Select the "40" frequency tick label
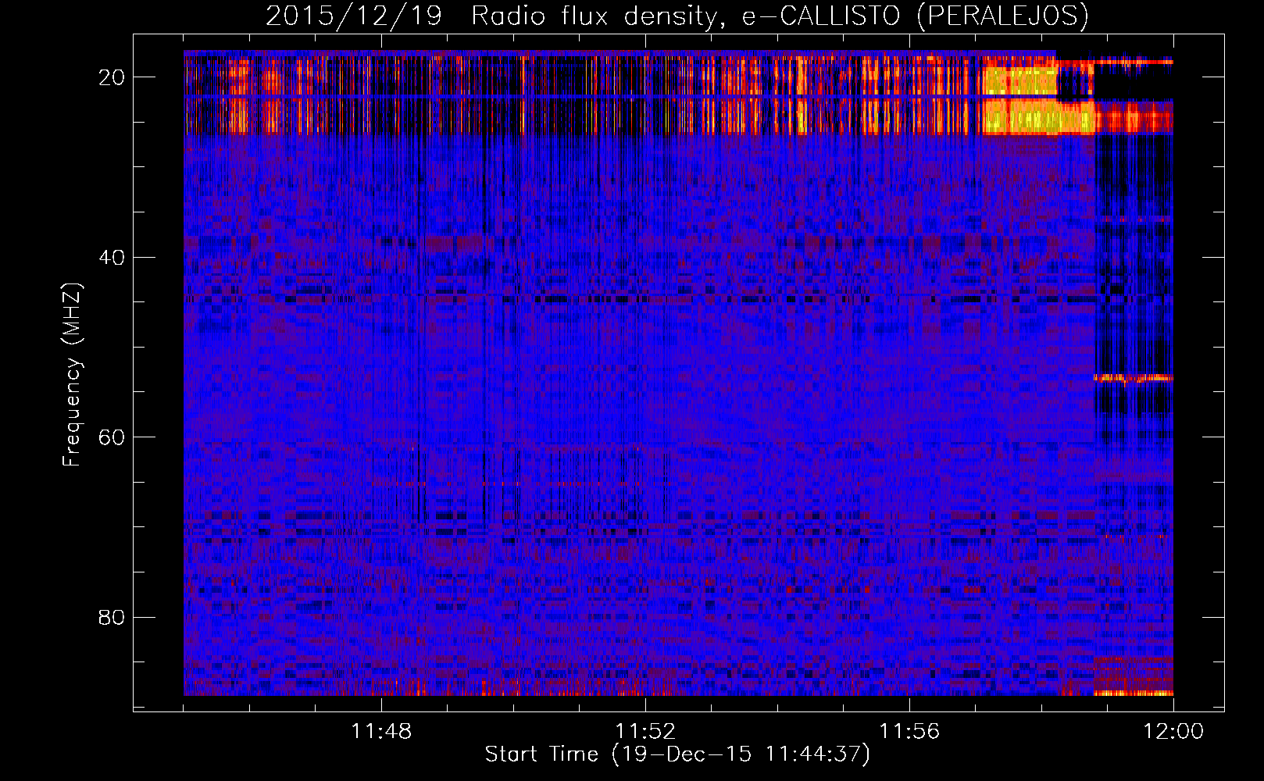 [112, 257]
